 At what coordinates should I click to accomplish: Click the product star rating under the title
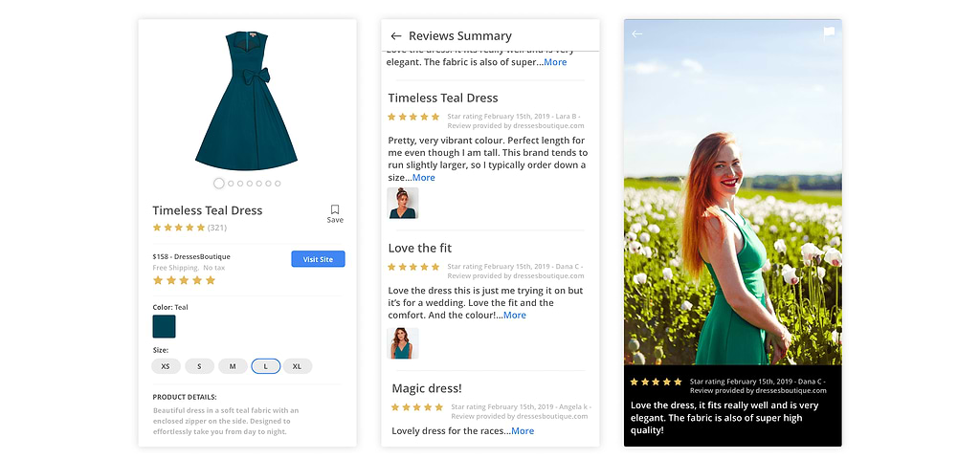point(179,228)
